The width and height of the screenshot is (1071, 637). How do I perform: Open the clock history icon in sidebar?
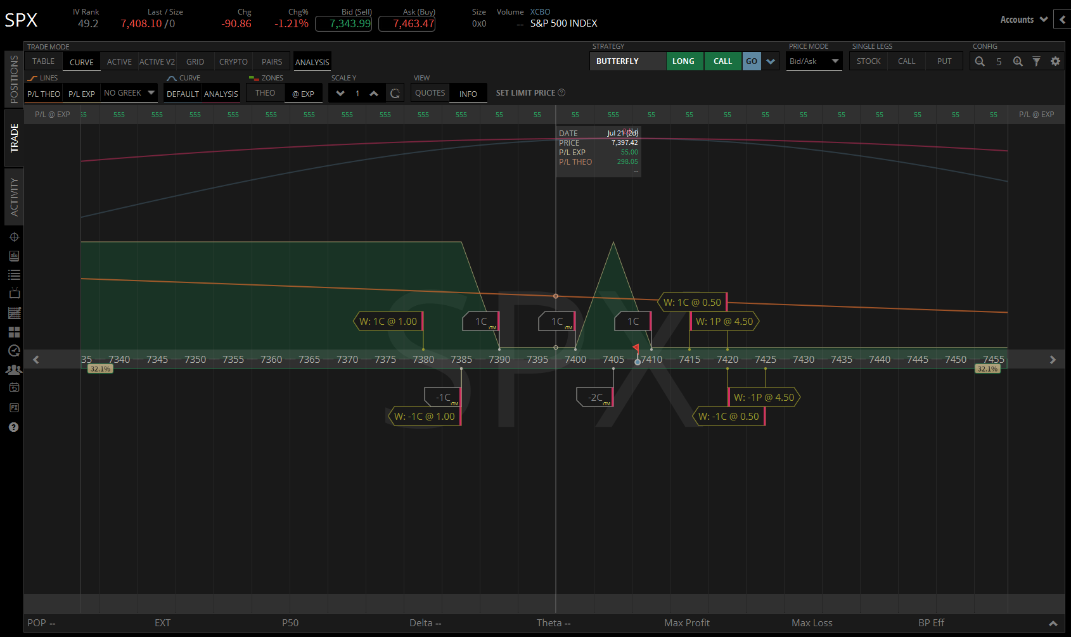coord(14,351)
